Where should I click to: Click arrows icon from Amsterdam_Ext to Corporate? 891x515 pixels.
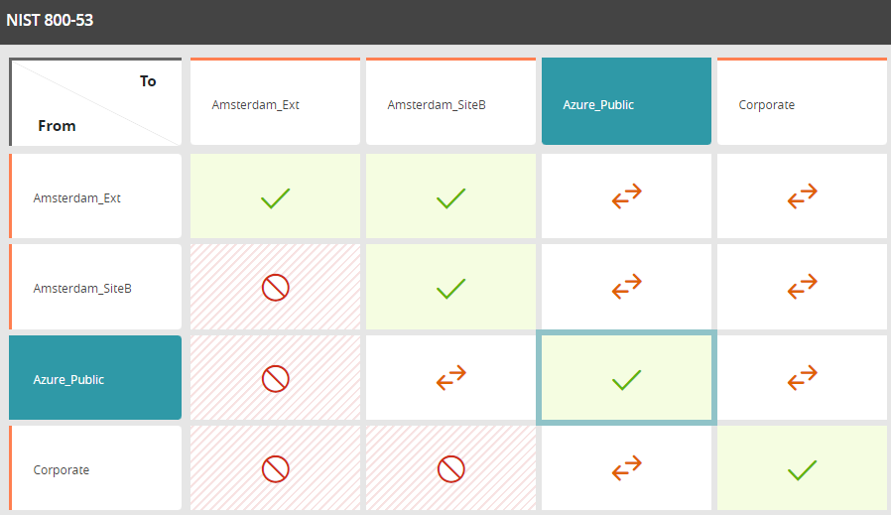point(802,197)
